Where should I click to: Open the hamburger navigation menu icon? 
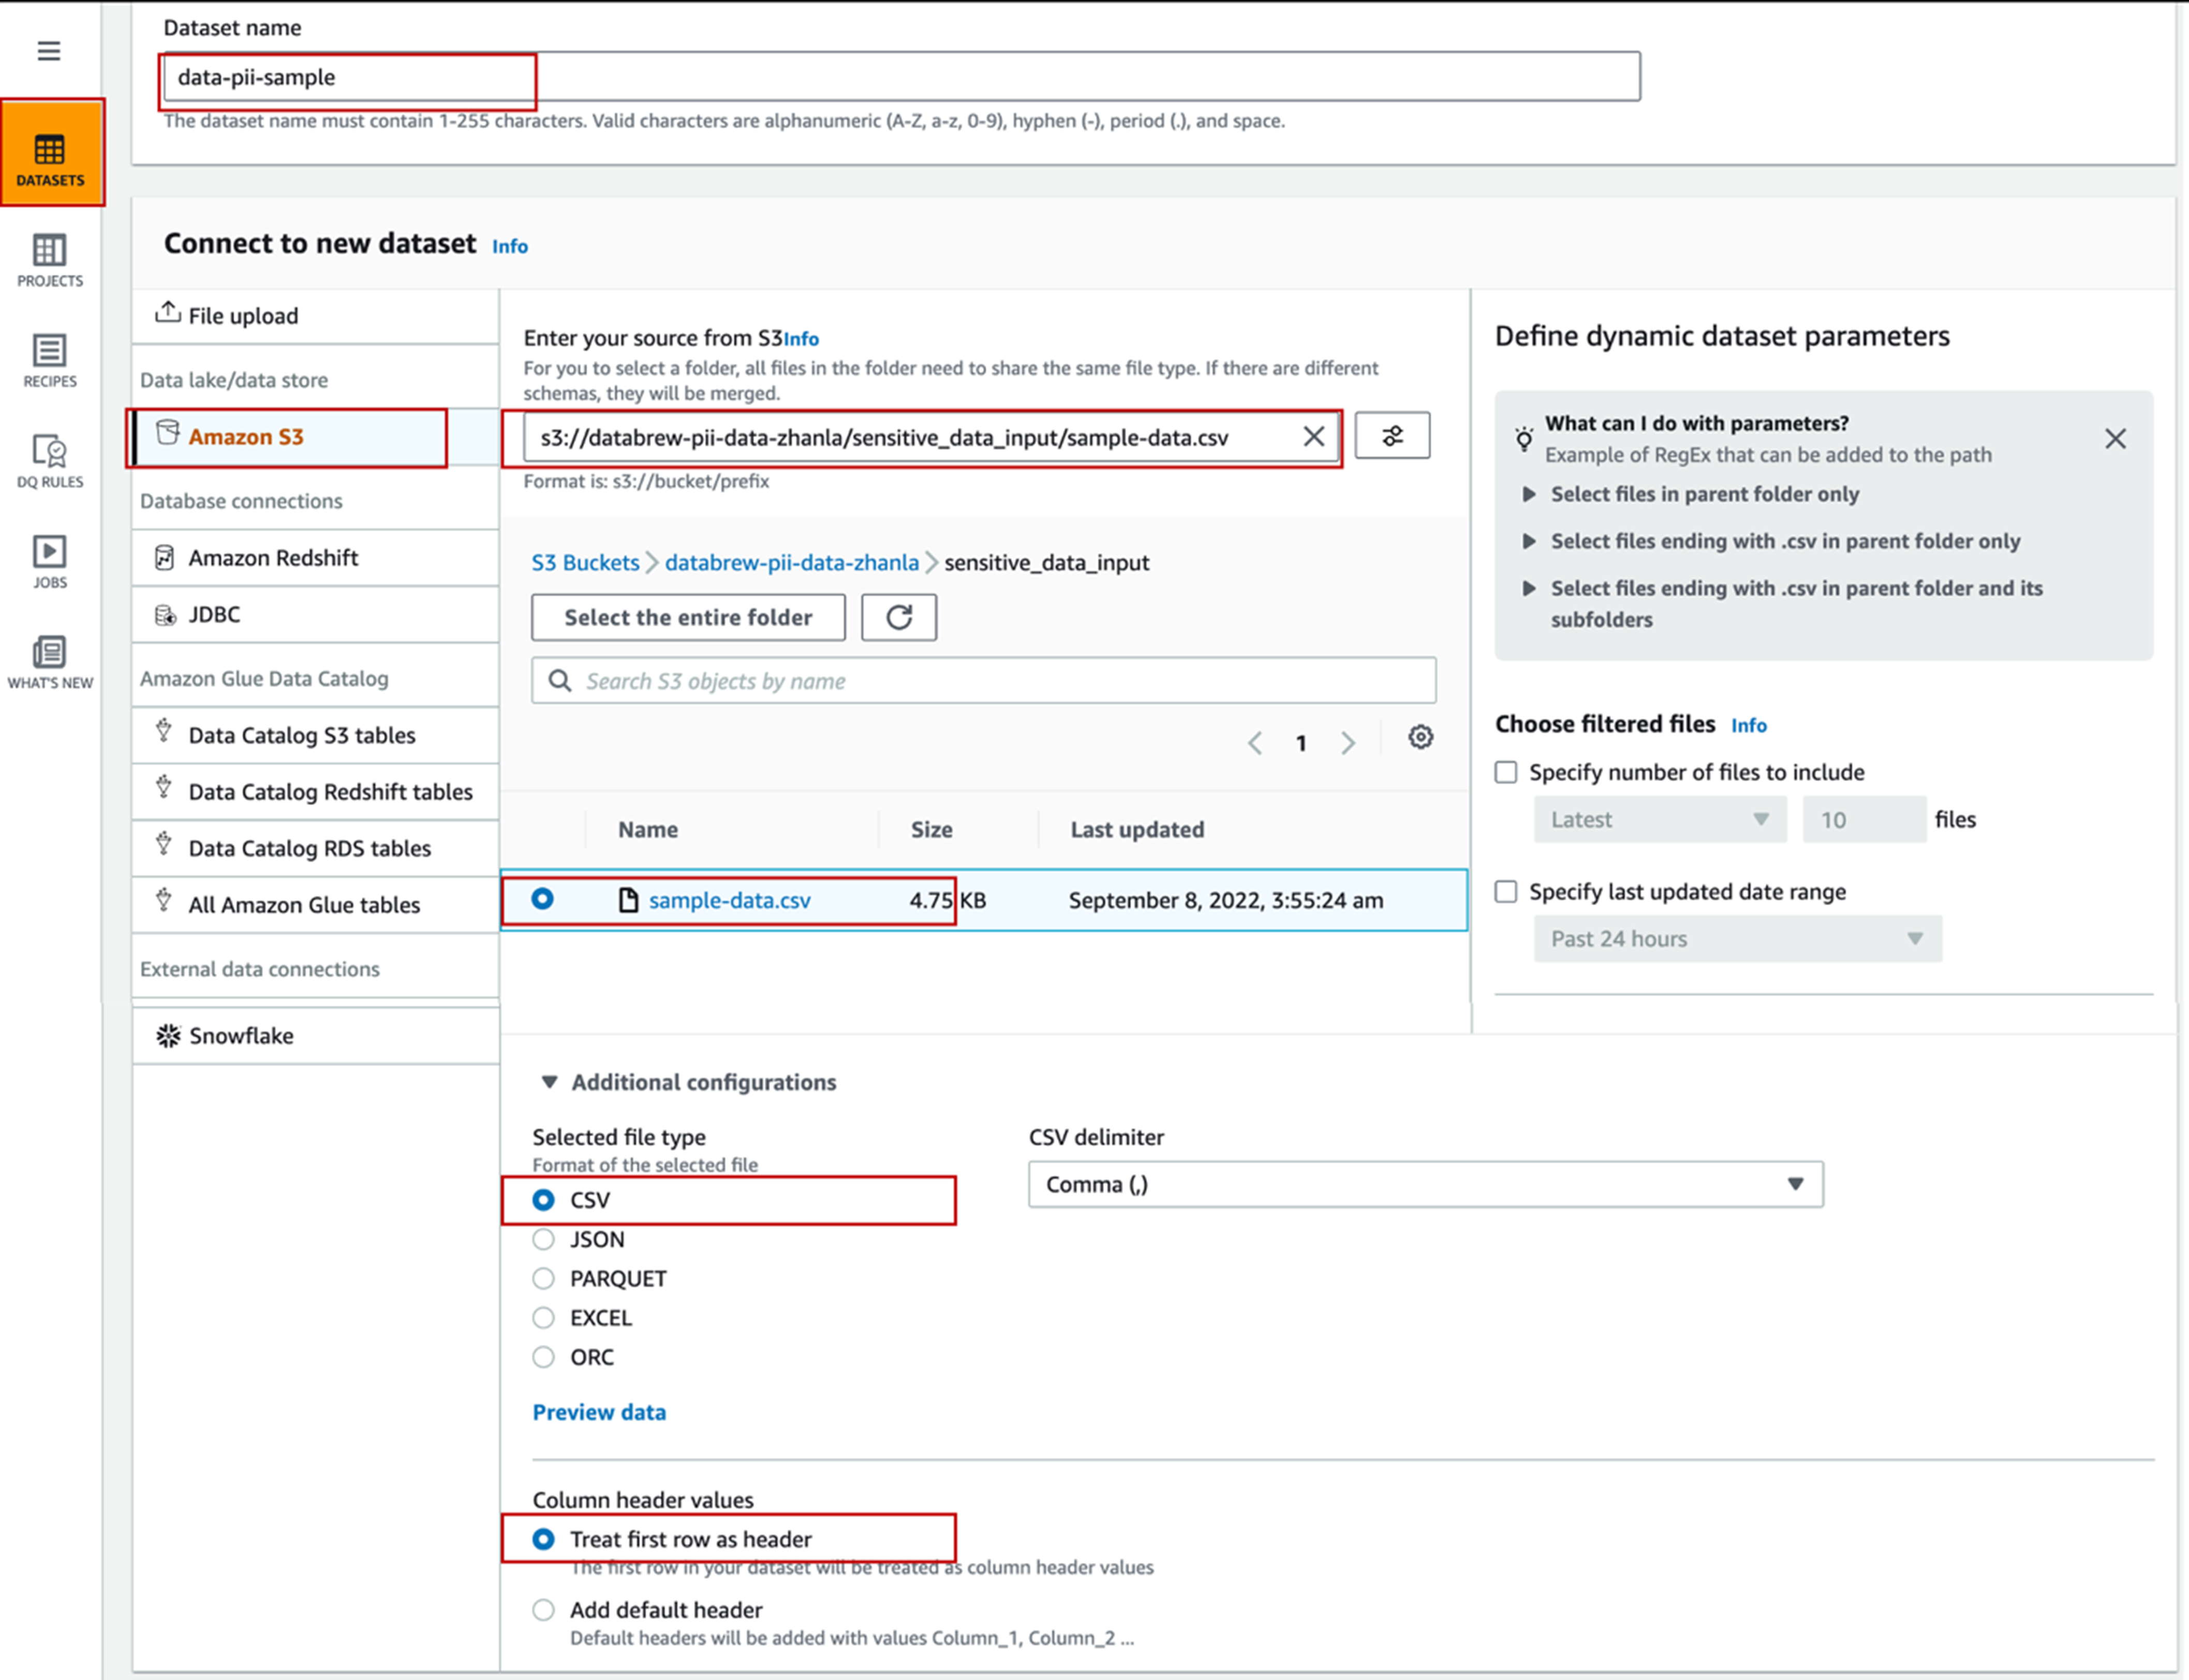[49, 51]
